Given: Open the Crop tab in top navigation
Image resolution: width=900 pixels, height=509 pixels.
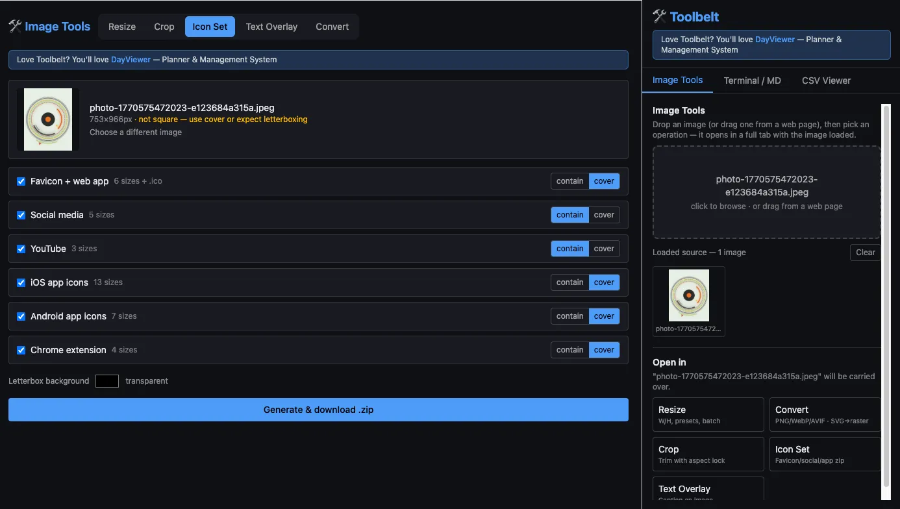Looking at the screenshot, I should 164,27.
